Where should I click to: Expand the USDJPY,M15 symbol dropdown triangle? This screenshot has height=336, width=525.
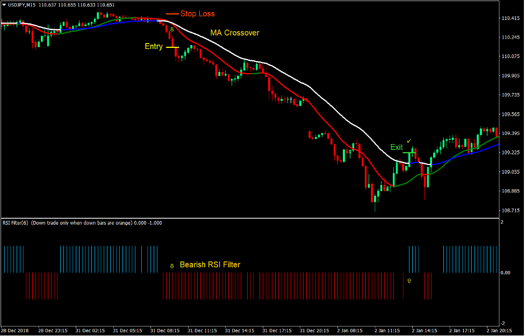4,4
